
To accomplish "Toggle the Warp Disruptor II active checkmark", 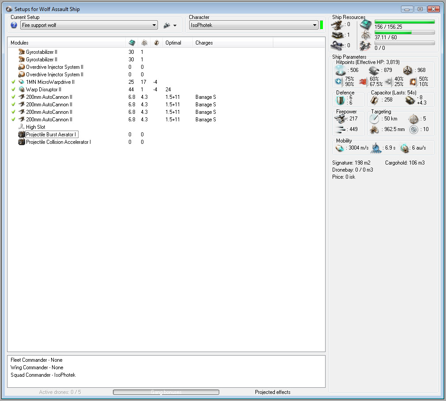I will coord(13,89).
